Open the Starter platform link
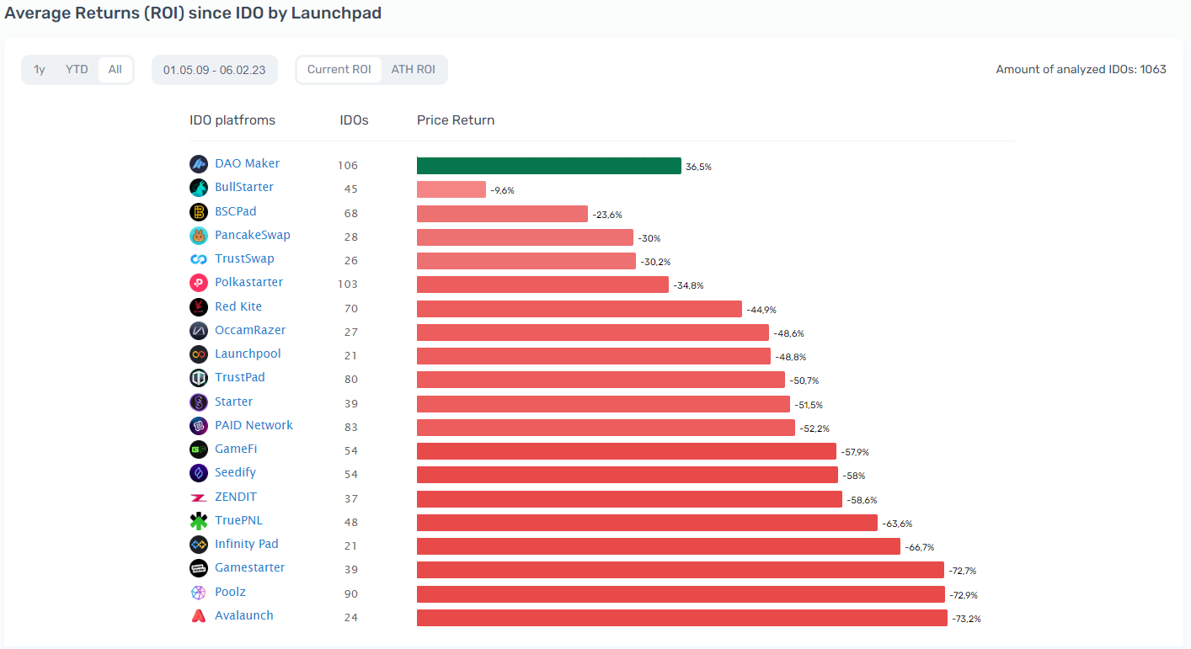 coord(233,402)
